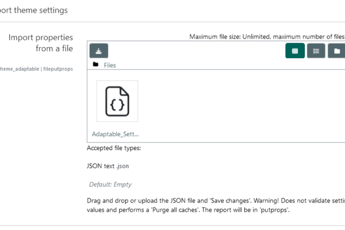Image resolution: width=345 pixels, height=230 pixels.
Task: Switch file manager to icon grid view
Action: point(295,51)
